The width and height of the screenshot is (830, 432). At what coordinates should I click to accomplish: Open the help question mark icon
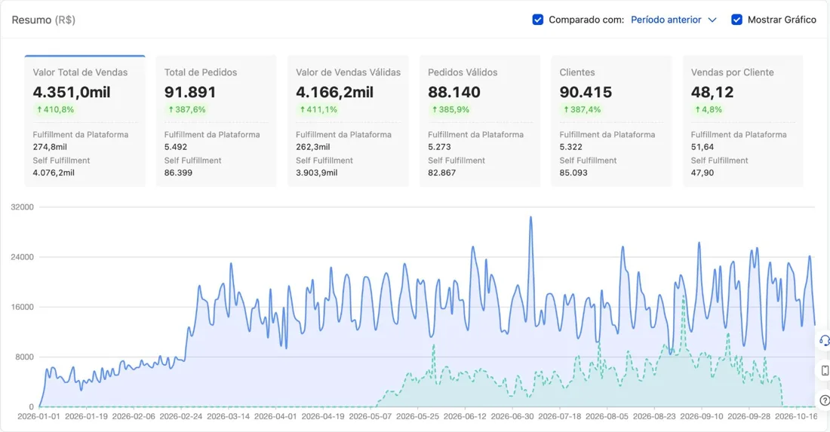pyautogui.click(x=825, y=400)
